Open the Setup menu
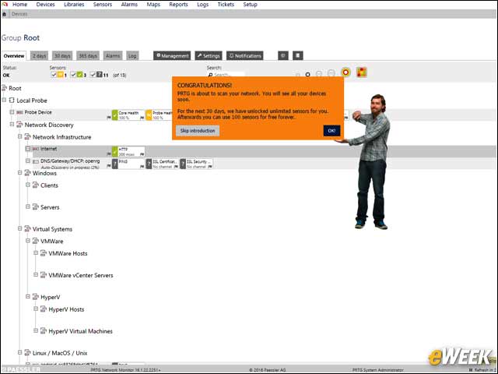This screenshot has height=374, width=498. pos(251,5)
